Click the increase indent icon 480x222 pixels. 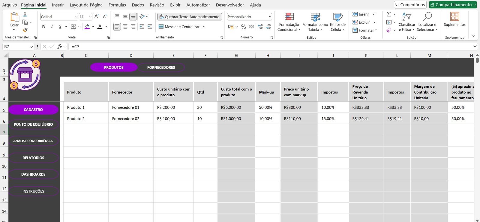point(150,27)
